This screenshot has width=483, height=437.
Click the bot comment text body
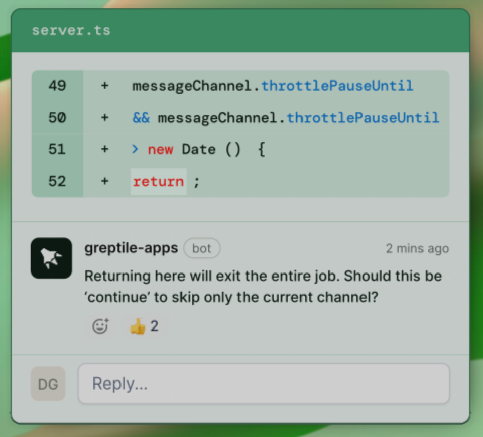click(x=263, y=287)
